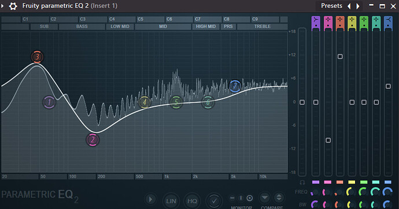Select band 2 node on EQ curve

pos(93,140)
